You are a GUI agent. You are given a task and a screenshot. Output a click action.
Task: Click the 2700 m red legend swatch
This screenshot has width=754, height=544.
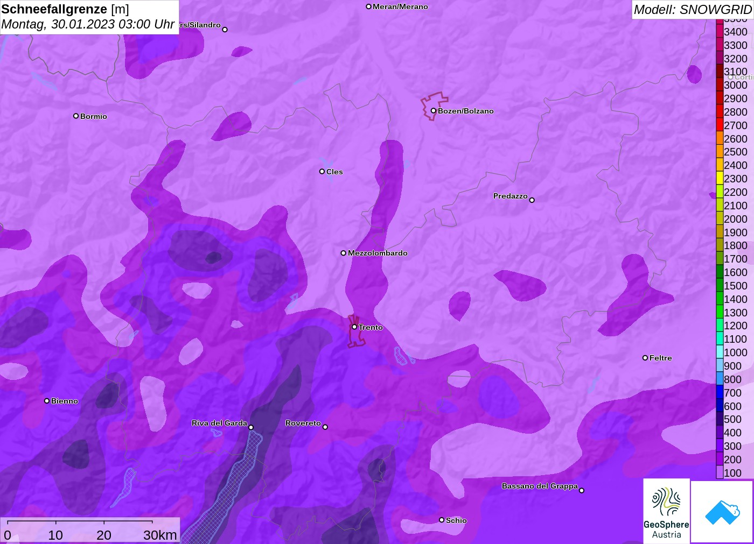pyautogui.click(x=720, y=125)
